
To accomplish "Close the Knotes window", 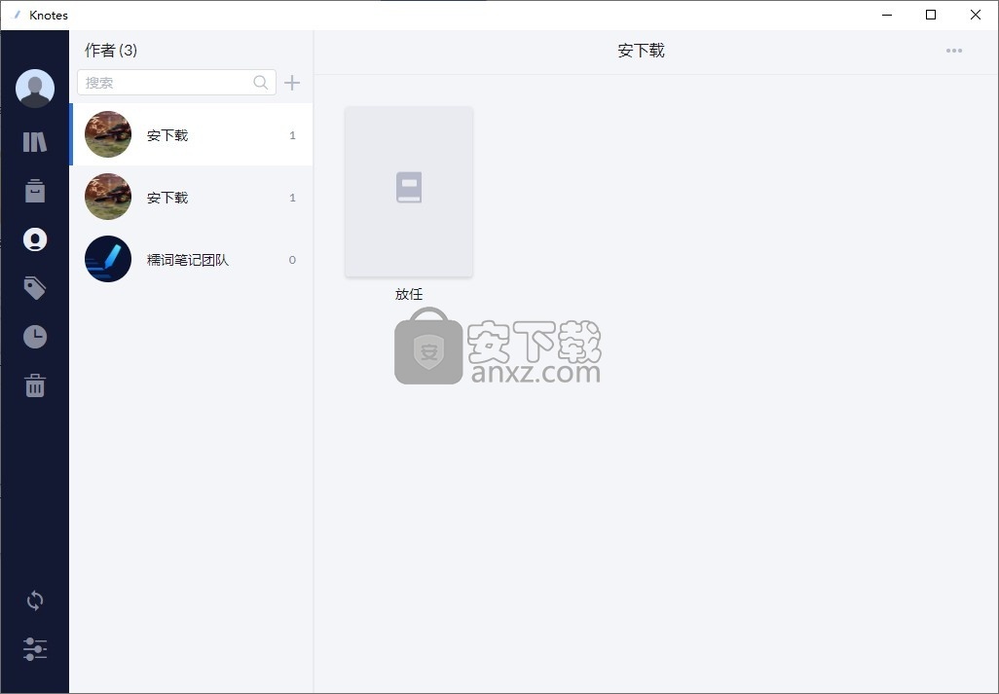I will pyautogui.click(x=976, y=15).
